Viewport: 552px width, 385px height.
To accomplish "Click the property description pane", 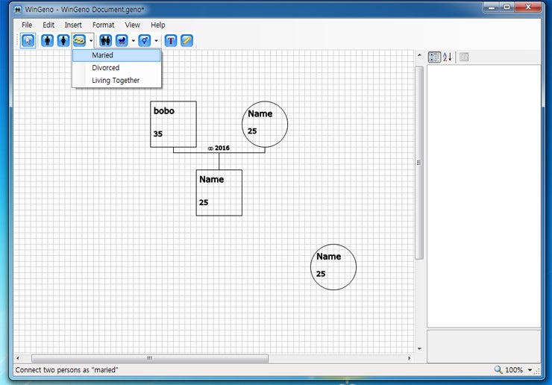I will point(483,346).
